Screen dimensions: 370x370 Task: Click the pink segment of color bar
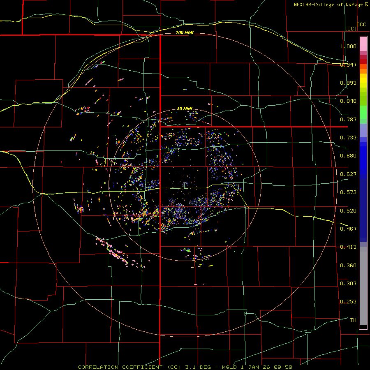pos(363,44)
